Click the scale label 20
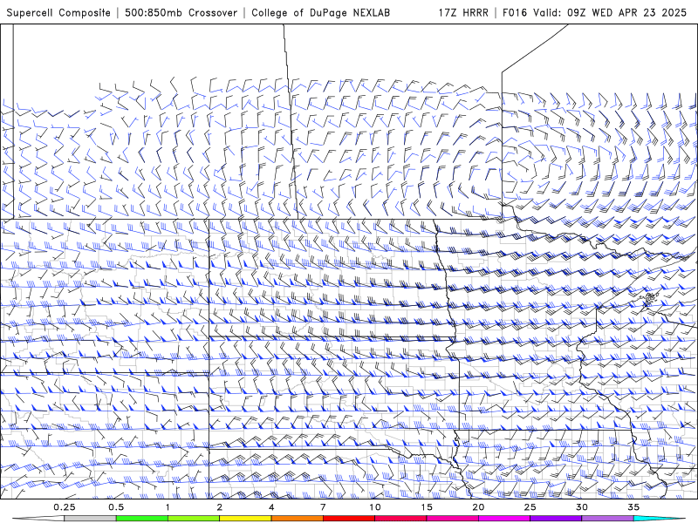Viewport: 698px width, 523px height. click(x=478, y=507)
